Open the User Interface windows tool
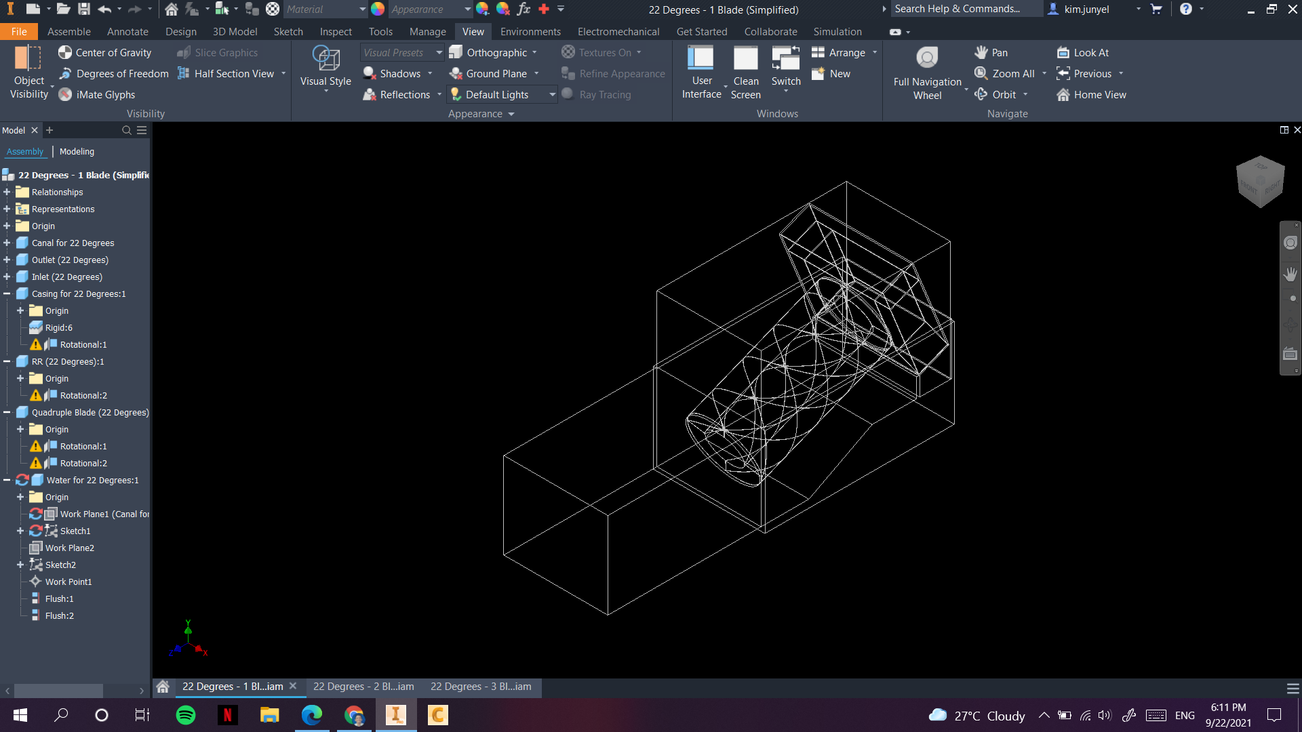The width and height of the screenshot is (1302, 732). 701,71
